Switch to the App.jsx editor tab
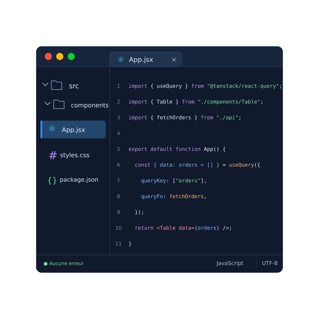319x319 pixels. (146, 60)
